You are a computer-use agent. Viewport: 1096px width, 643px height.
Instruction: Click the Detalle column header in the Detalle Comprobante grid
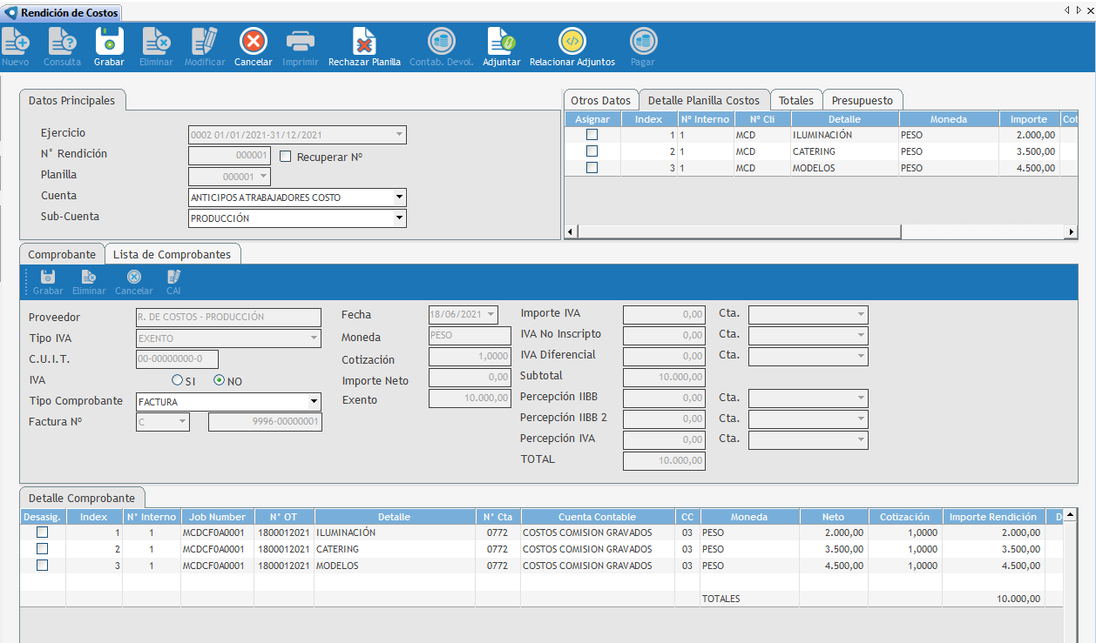(x=394, y=517)
